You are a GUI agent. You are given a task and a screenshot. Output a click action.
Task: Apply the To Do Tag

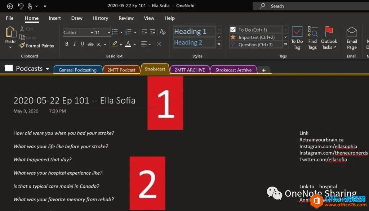tap(297, 37)
